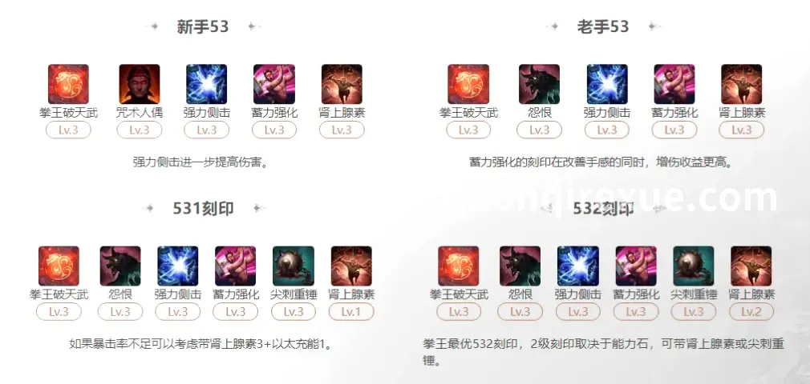Select 拳王破天武 icon under 新手53
Image resolution: width=810 pixels, height=384 pixels.
pos(68,85)
